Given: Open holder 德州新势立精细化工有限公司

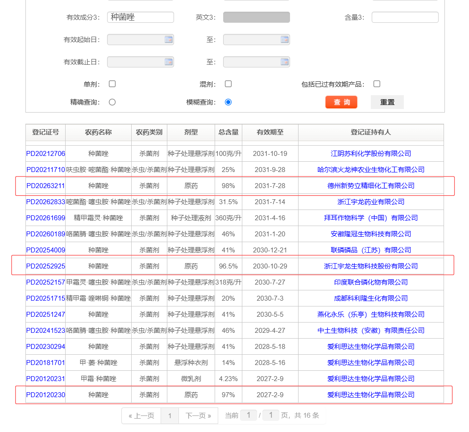Looking at the screenshot, I should pyautogui.click(x=371, y=186).
